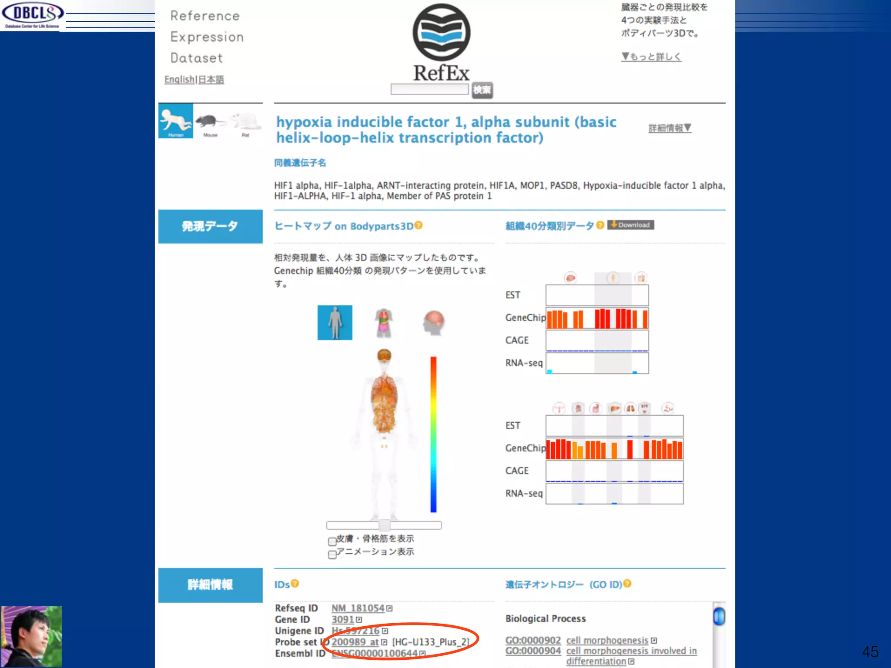The width and height of the screenshot is (891, 668).
Task: Click the kidney tissue icon above the second chart
Action: pos(644,408)
